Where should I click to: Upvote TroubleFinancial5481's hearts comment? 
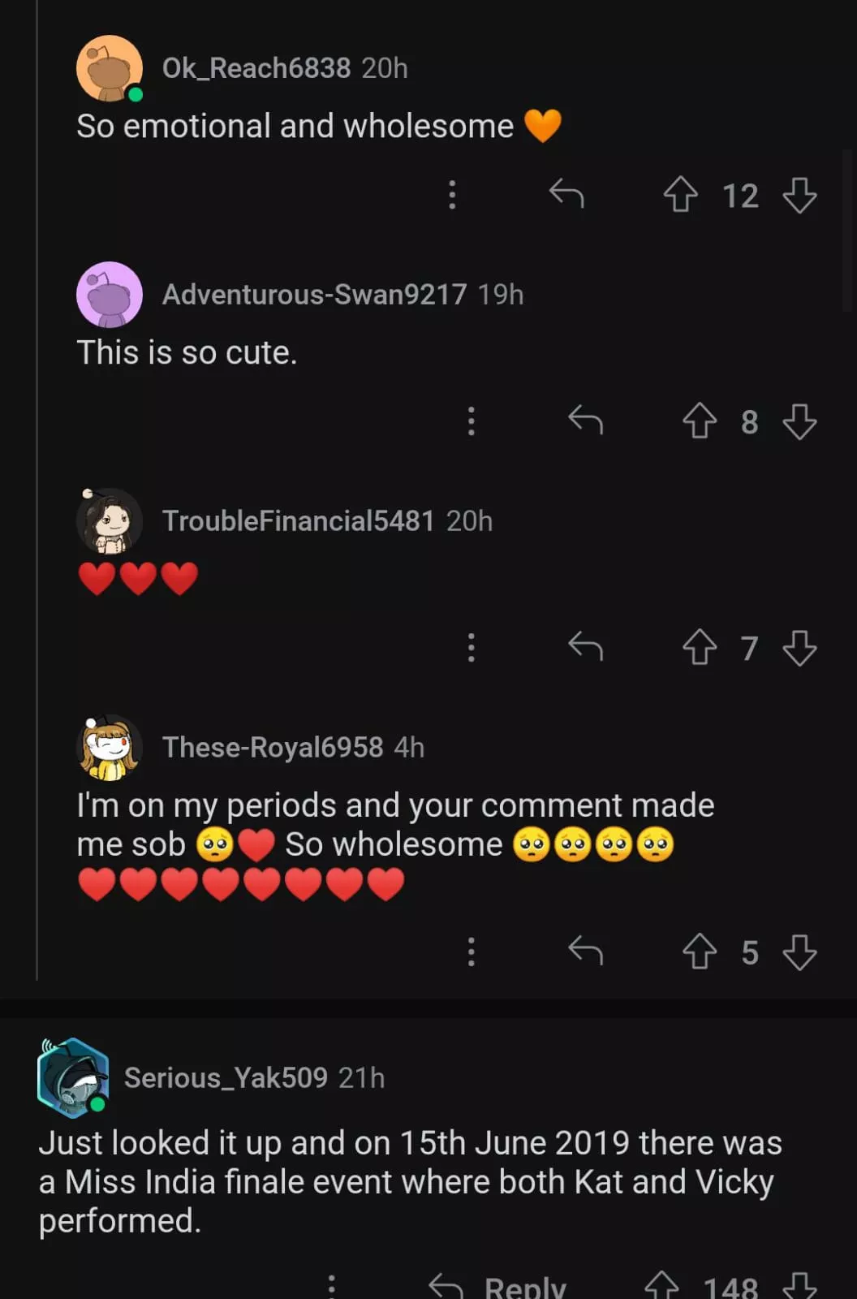(699, 648)
